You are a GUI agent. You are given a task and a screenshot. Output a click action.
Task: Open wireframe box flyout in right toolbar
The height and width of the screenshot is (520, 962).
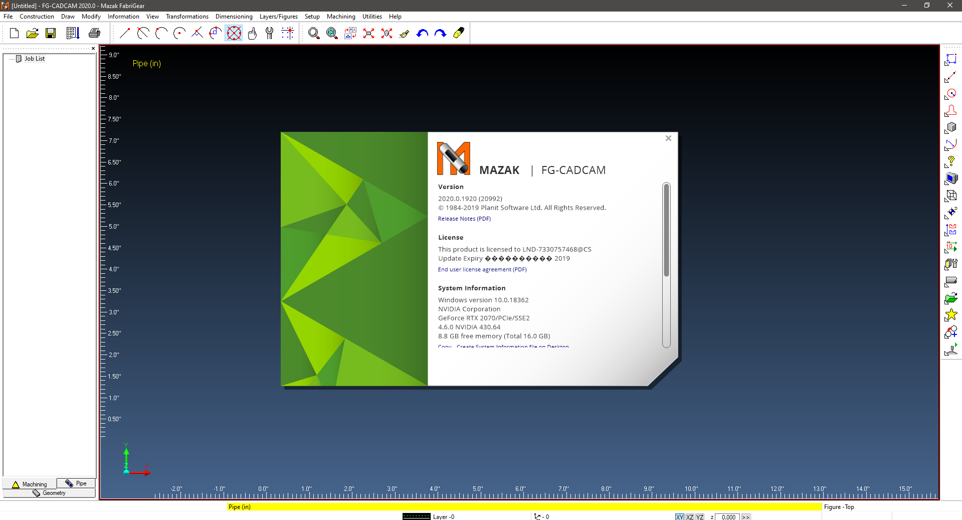pos(950,196)
